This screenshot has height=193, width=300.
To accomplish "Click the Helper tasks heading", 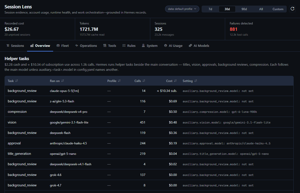I will pyautogui.click(x=17, y=59).
